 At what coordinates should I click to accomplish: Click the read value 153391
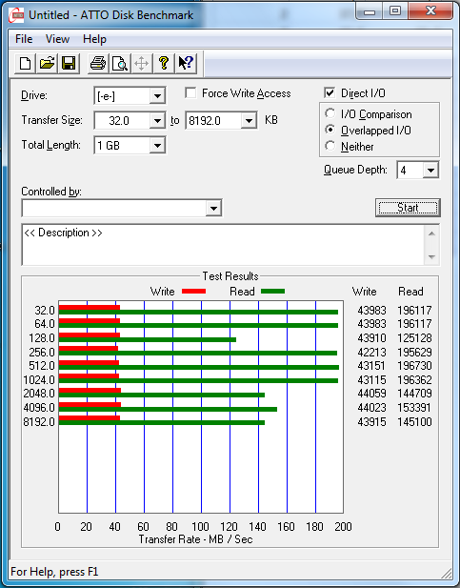414,408
